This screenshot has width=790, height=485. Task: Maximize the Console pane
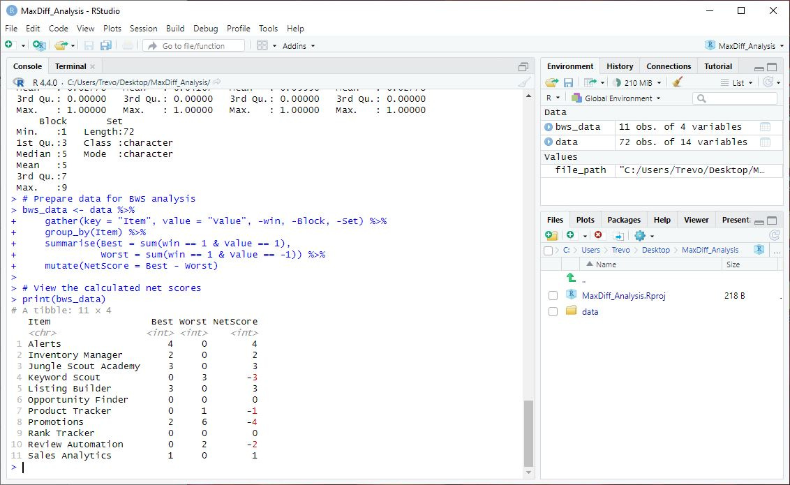[523, 66]
